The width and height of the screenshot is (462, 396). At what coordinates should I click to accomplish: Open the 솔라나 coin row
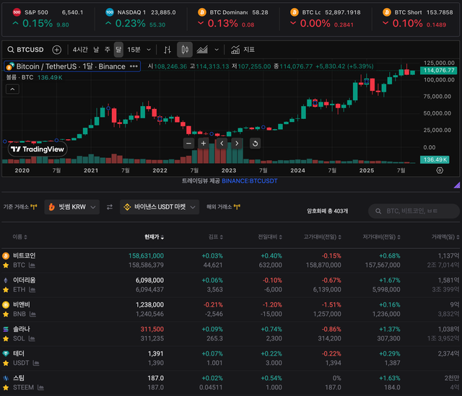[231, 334]
